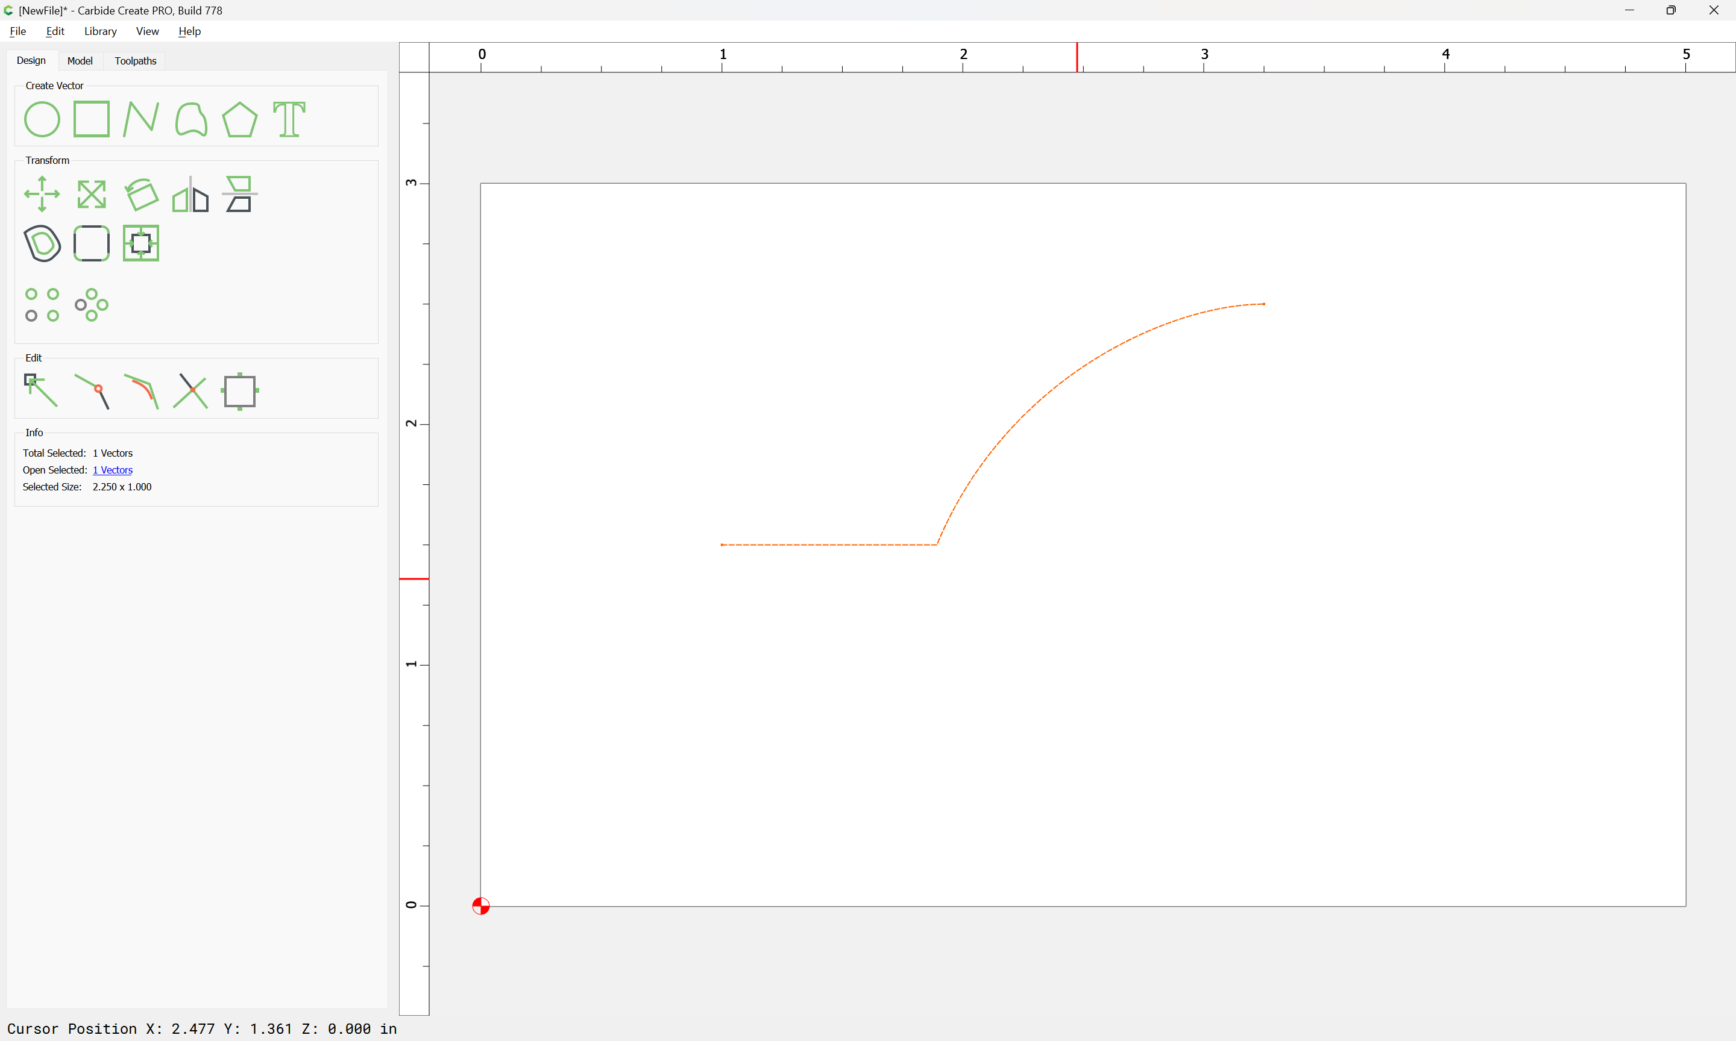1736x1041 pixels.
Task: Activate the Rotate transform tool
Action: 141,195
